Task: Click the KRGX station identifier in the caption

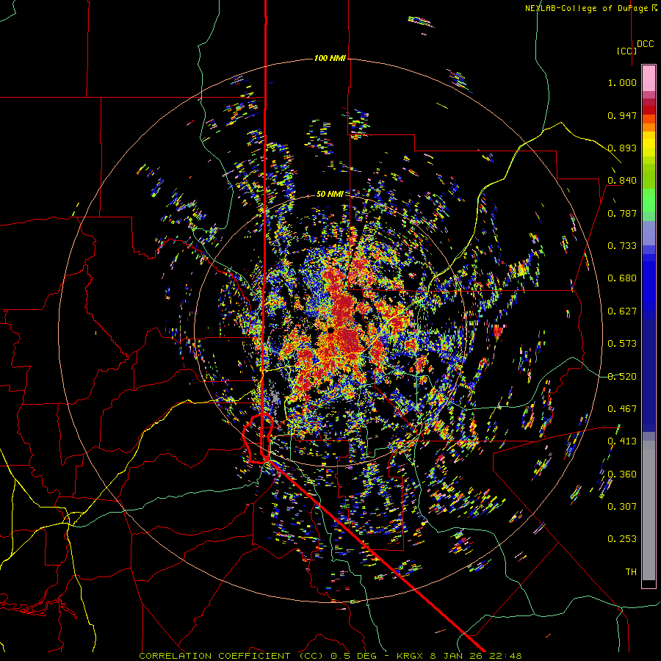Action: (411, 656)
